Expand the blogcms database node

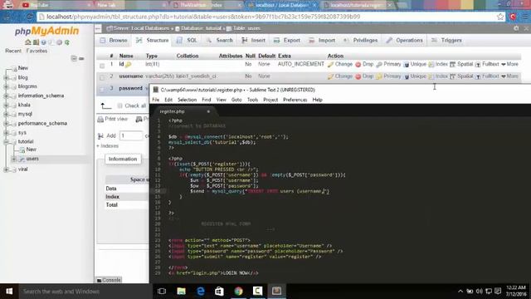coord(6,86)
